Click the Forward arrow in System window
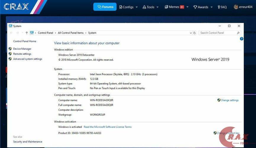The width and height of the screenshot is (256, 148). click(x=17, y=33)
